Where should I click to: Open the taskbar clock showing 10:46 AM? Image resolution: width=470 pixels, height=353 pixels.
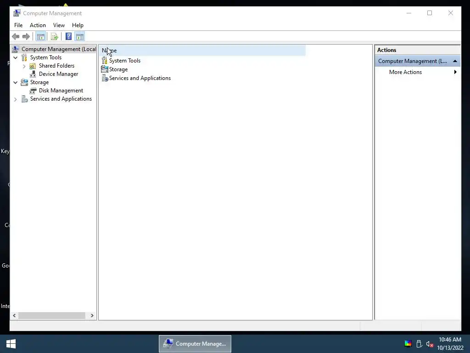click(x=450, y=344)
